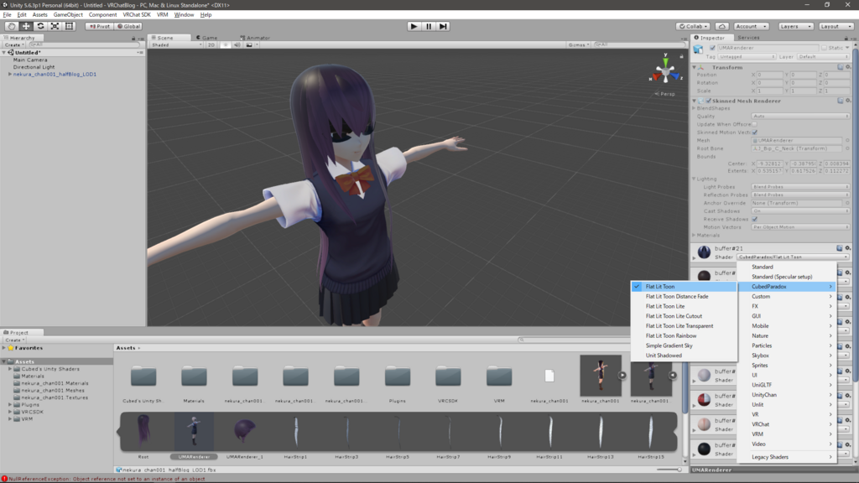Screen dimensions: 859x483
Task: Toggle the Static checkbox
Action: tap(824, 48)
